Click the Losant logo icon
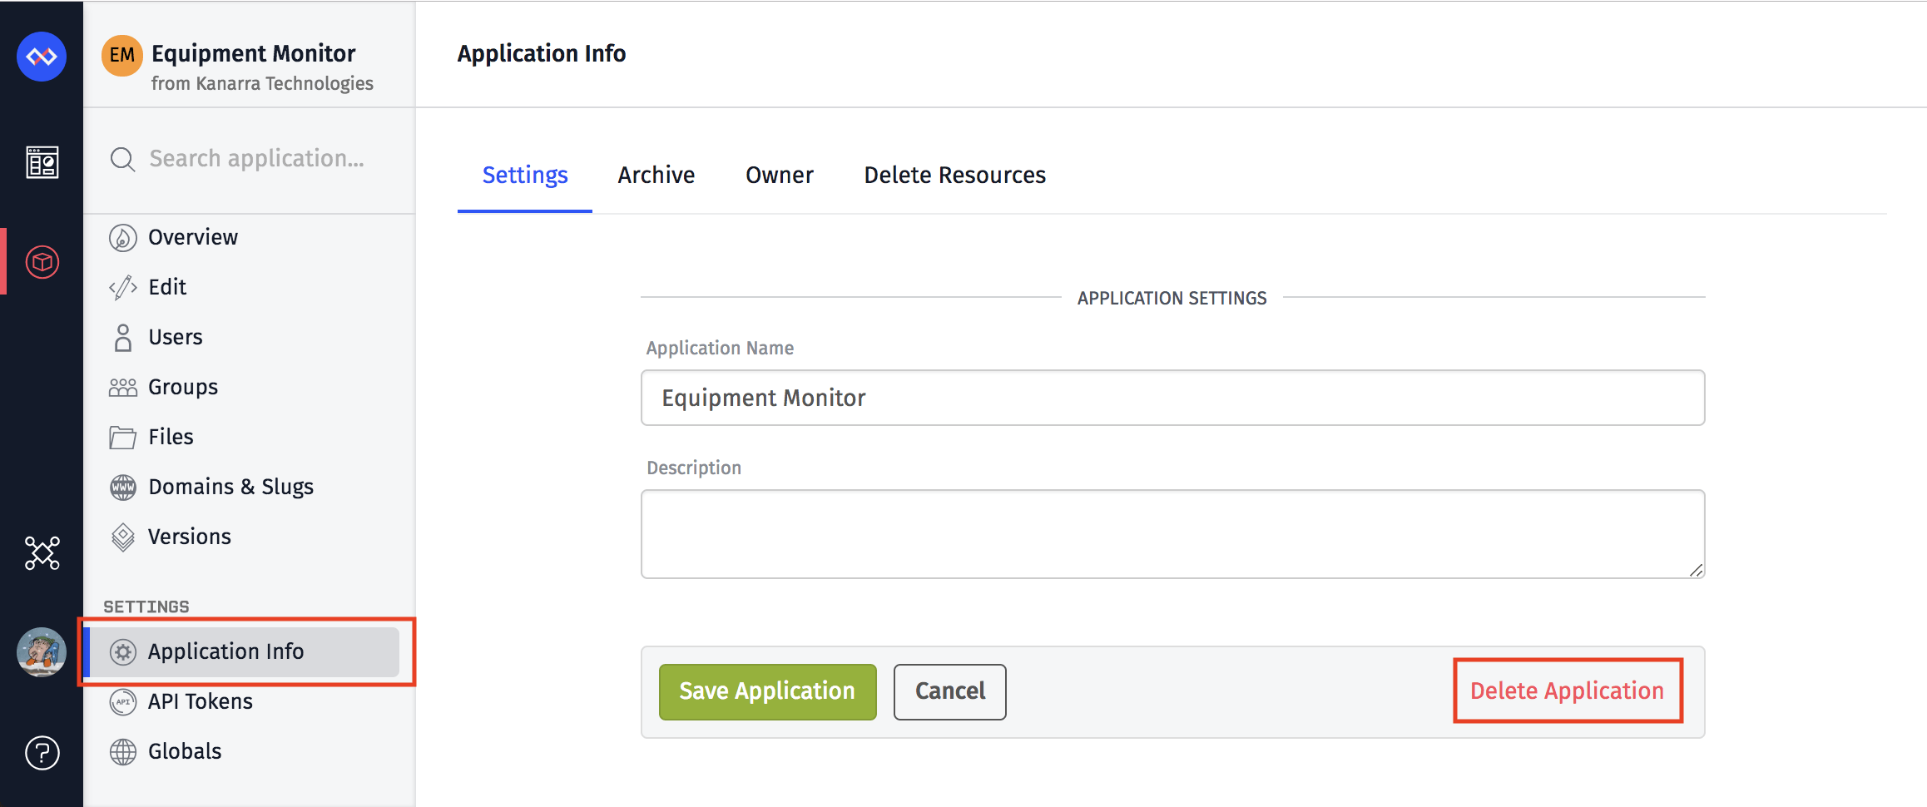1927x807 pixels. (x=42, y=57)
